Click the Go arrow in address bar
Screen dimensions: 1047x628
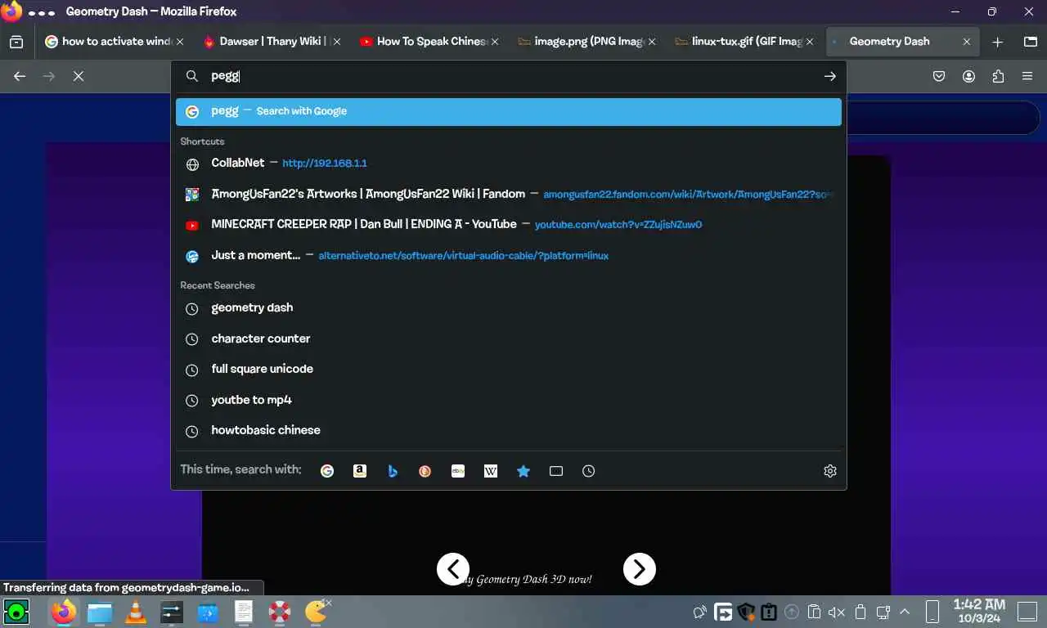pos(830,76)
